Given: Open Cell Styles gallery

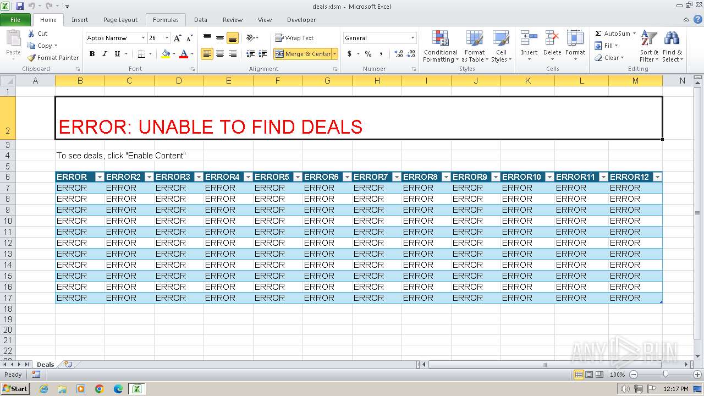Looking at the screenshot, I should tap(501, 46).
